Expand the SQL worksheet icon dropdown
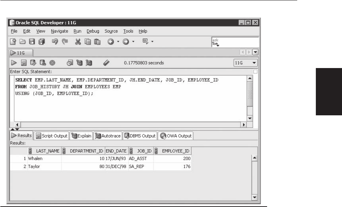The width and height of the screenshot is (342, 207). point(152,42)
